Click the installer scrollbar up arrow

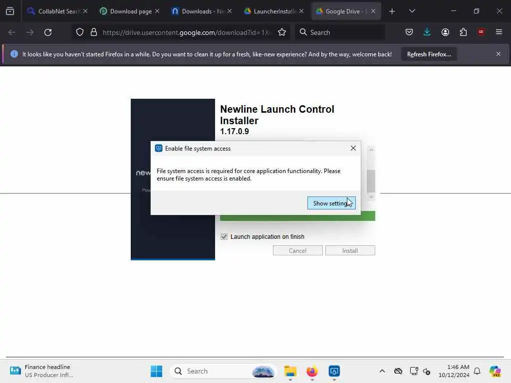371,150
